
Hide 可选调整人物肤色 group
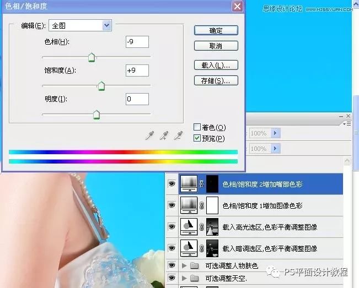[x=172, y=265]
